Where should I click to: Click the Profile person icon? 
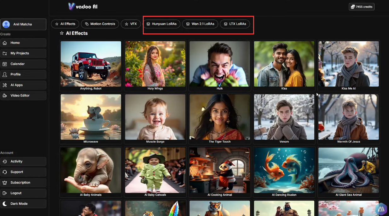pos(5,74)
